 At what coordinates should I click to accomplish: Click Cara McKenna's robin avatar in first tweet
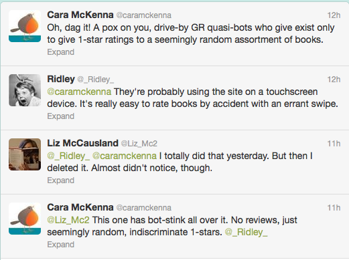coord(25,26)
